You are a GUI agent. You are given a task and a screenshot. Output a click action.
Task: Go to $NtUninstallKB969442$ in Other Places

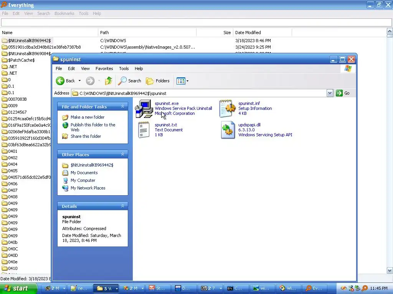click(x=92, y=165)
